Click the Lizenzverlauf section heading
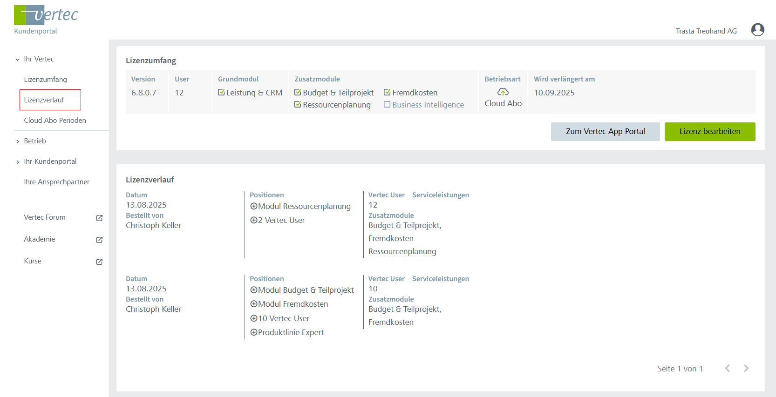Screen dimensions: 776x397 coord(150,180)
